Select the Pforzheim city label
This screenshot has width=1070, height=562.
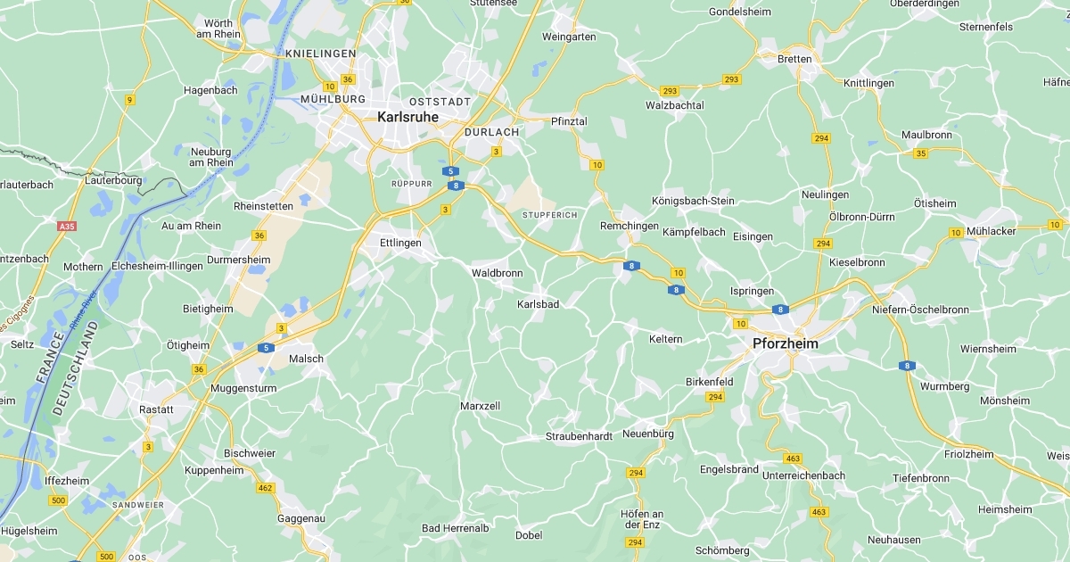pyautogui.click(x=785, y=343)
